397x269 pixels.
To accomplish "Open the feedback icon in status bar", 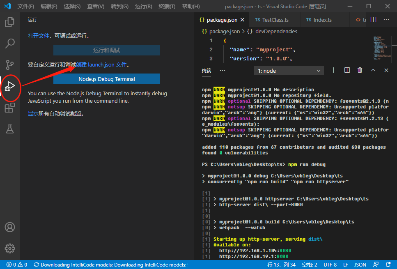I will pyautogui.click(x=376, y=265).
